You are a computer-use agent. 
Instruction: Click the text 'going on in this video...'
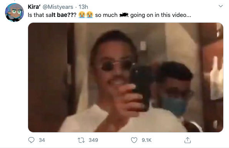[160, 15]
